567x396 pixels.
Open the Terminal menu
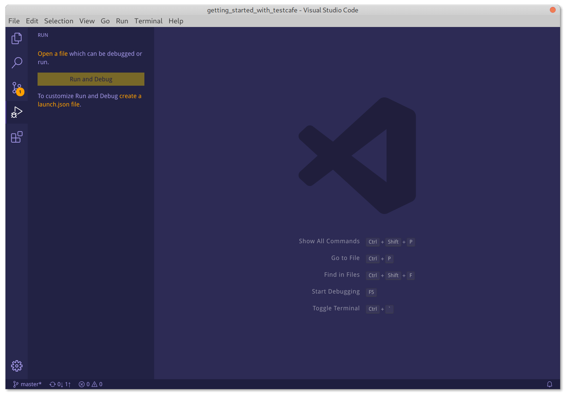[148, 21]
